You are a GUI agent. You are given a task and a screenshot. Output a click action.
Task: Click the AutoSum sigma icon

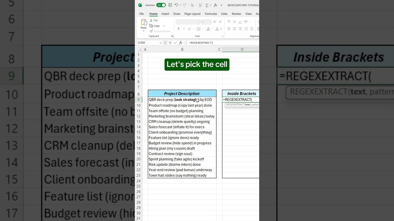pos(207,5)
